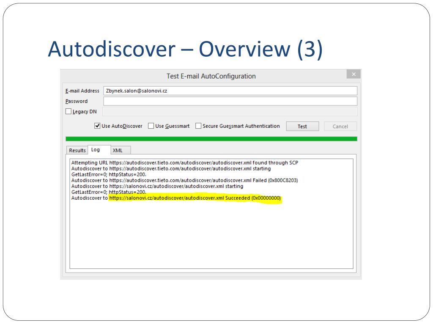
Task: Click the Password label
Action: (77, 101)
